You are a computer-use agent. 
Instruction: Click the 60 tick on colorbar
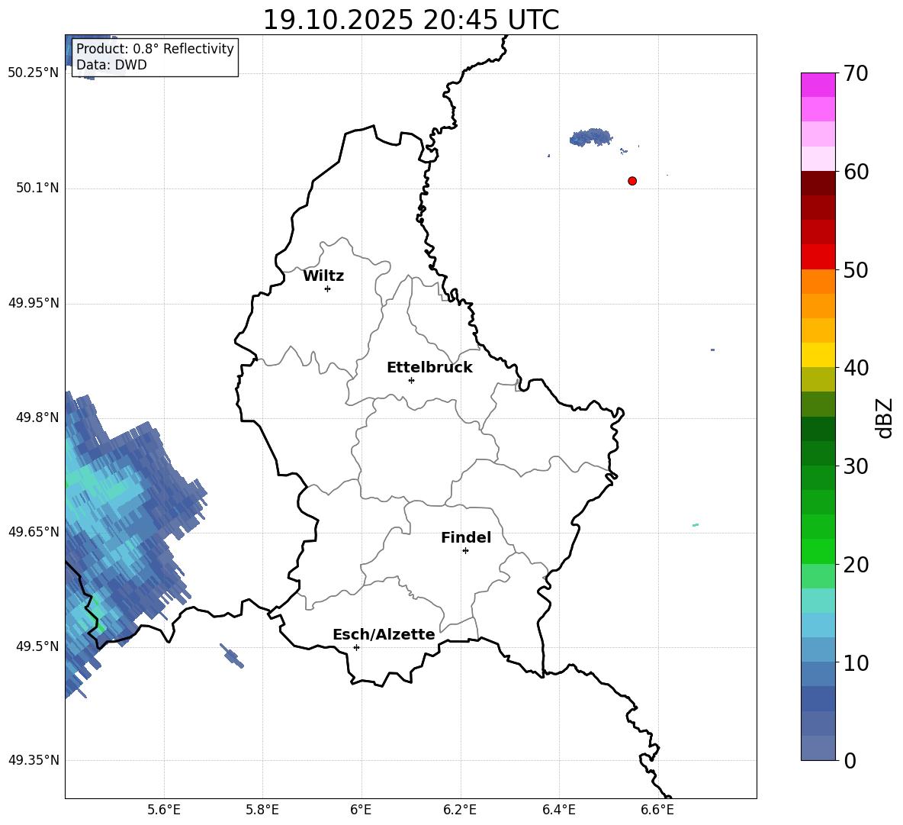click(x=856, y=172)
